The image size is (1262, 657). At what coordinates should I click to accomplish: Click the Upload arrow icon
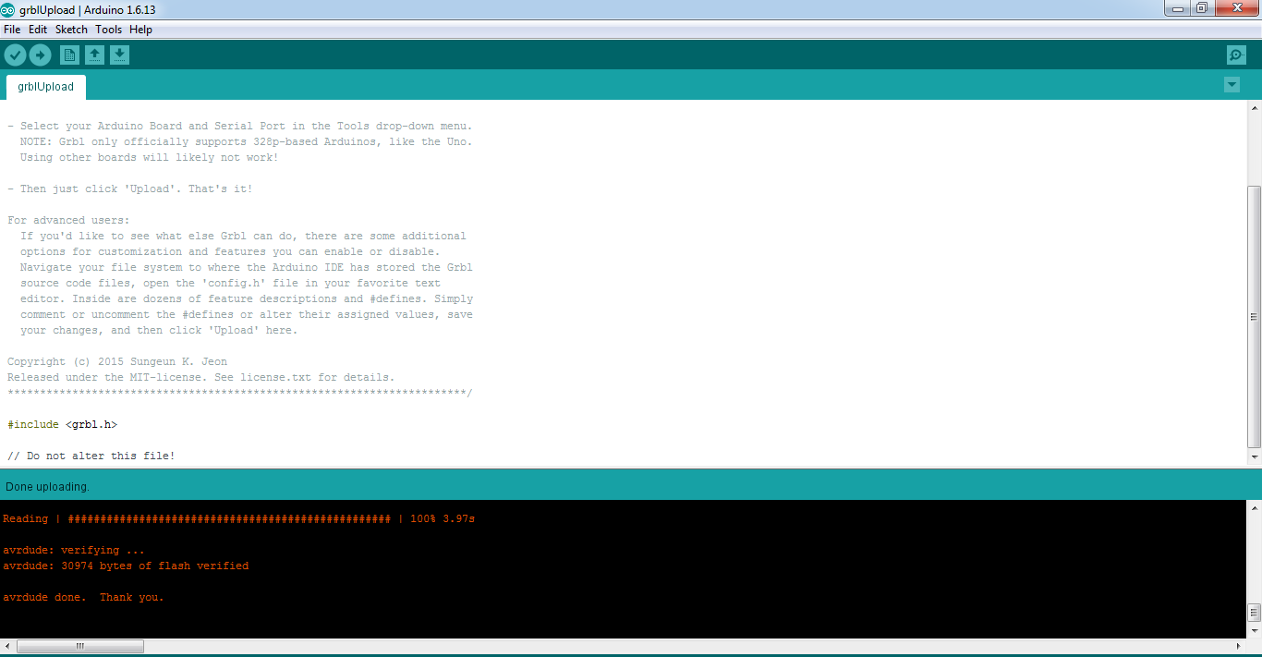click(40, 55)
